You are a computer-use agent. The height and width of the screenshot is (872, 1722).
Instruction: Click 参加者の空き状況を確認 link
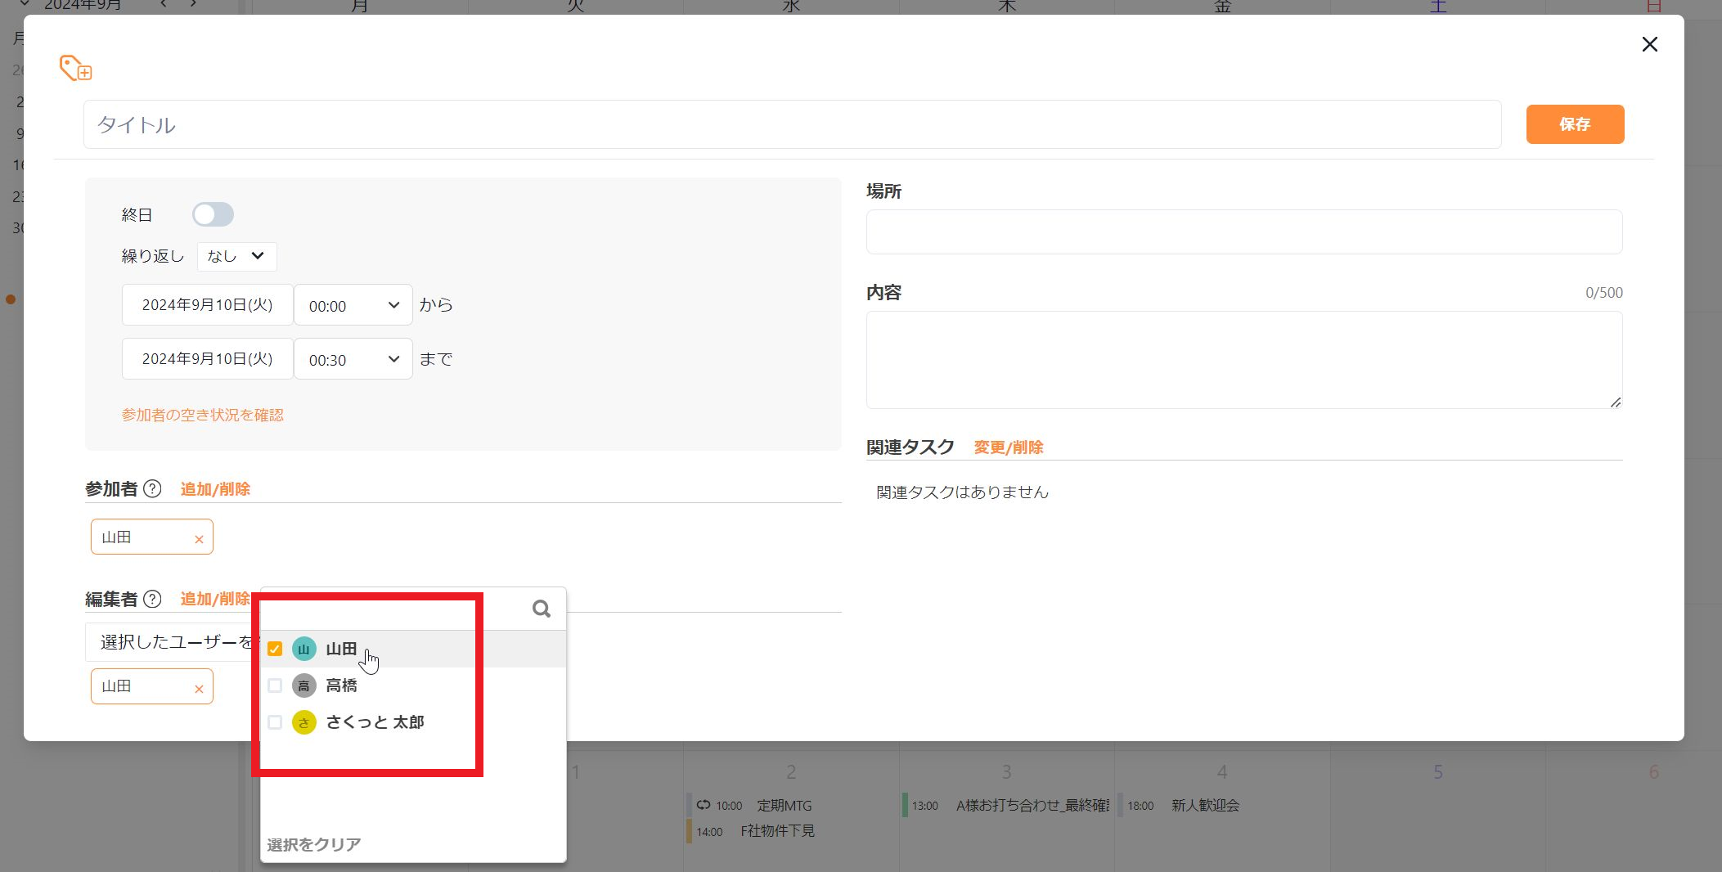pyautogui.click(x=202, y=415)
